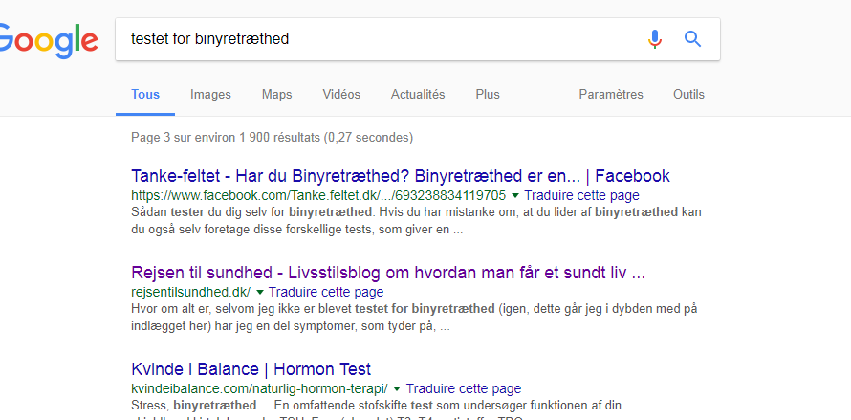Viewport: 851px width, 420px height.
Task: Start voice search with microphone icon
Action: [x=655, y=39]
